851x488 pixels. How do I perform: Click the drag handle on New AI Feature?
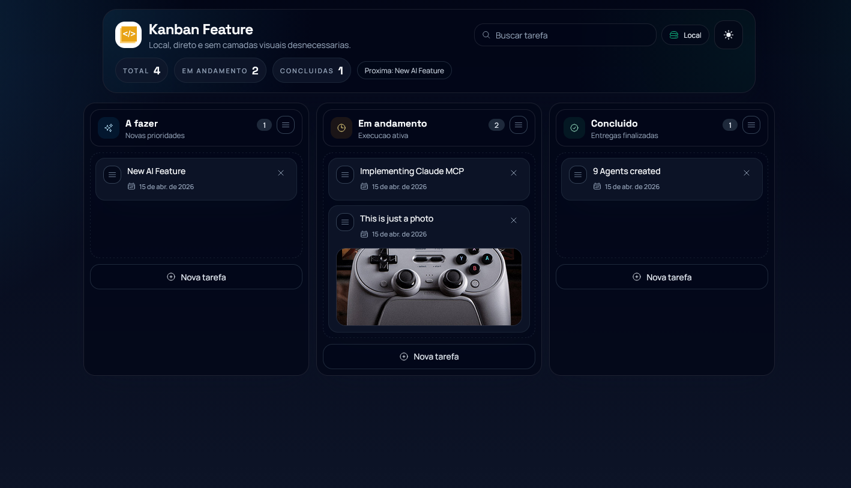pyautogui.click(x=112, y=175)
